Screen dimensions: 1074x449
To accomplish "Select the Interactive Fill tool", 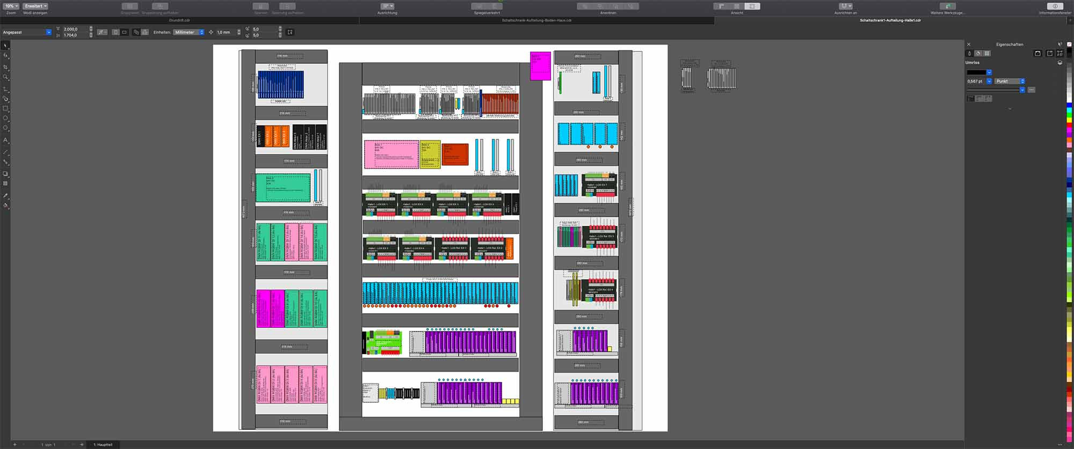I will [x=6, y=205].
